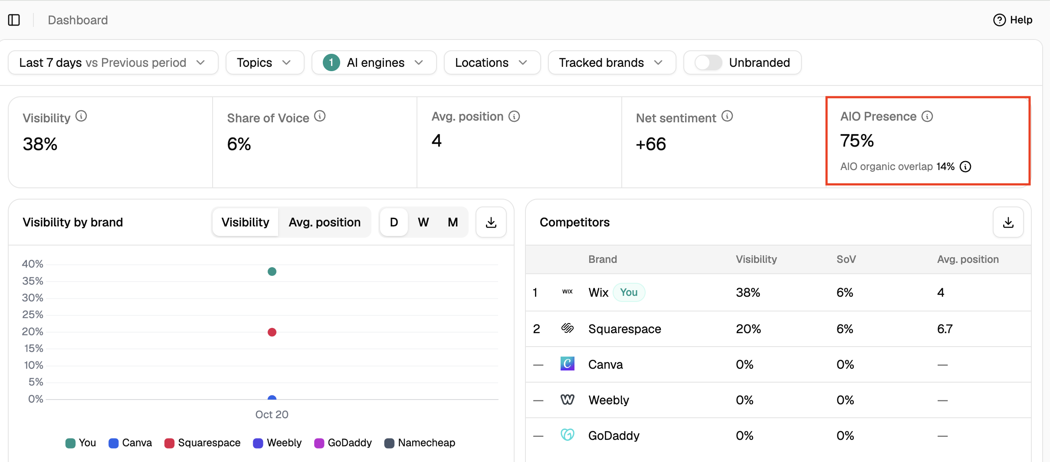This screenshot has width=1050, height=462.
Task: Enable the Unbranded toggle switch
Action: pyautogui.click(x=708, y=62)
